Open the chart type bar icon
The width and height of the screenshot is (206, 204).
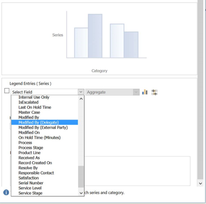coord(145,92)
